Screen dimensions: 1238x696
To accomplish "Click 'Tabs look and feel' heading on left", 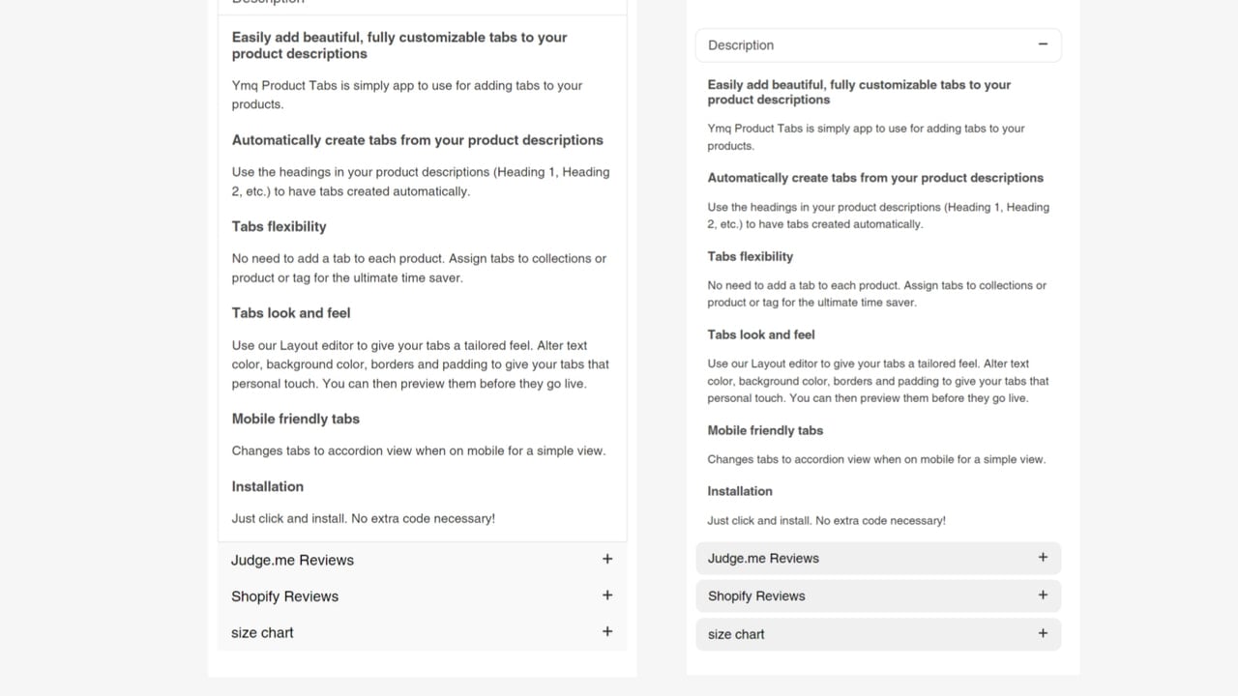I will [291, 313].
